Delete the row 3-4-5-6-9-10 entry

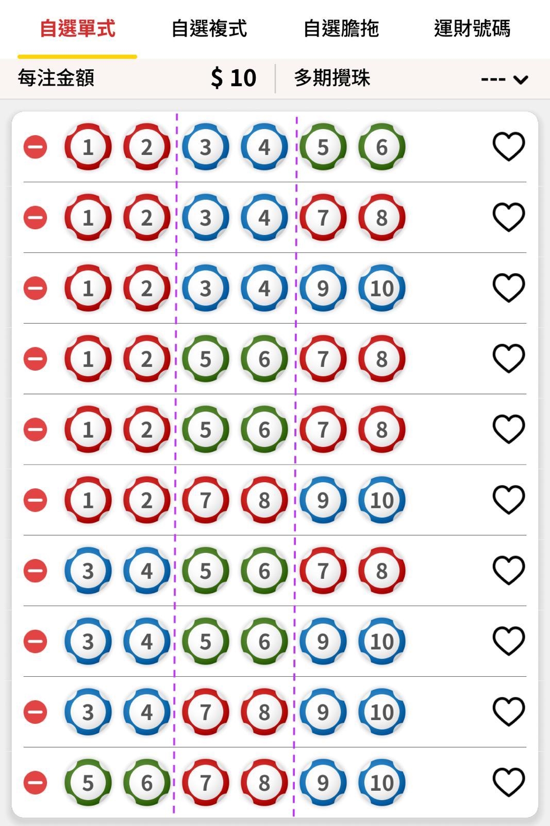36,642
